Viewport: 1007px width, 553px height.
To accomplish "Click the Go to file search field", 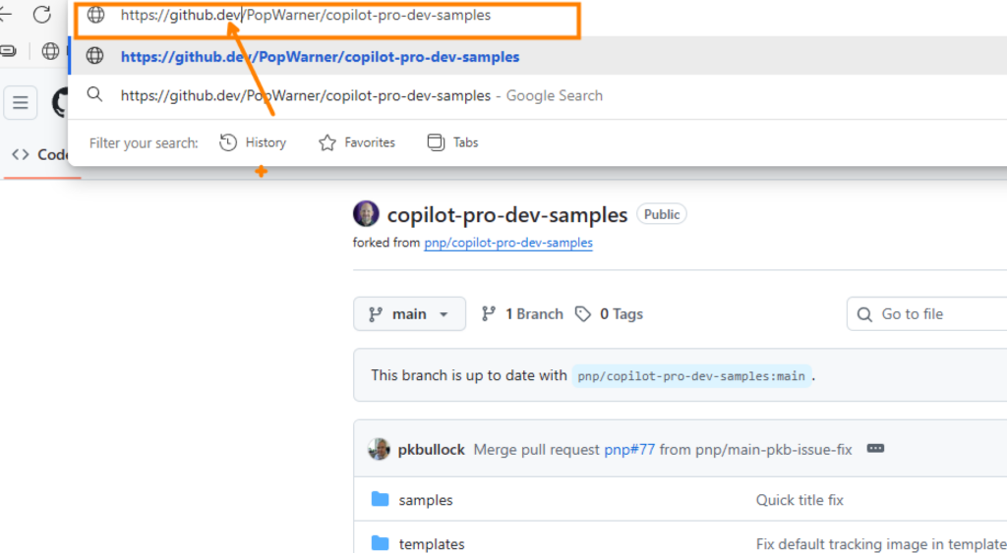I will [926, 313].
